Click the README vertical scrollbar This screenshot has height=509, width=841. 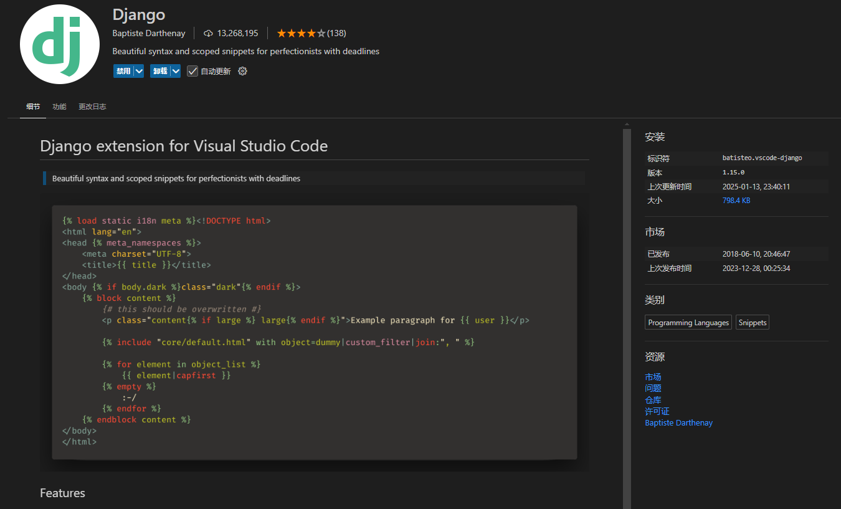point(627,319)
